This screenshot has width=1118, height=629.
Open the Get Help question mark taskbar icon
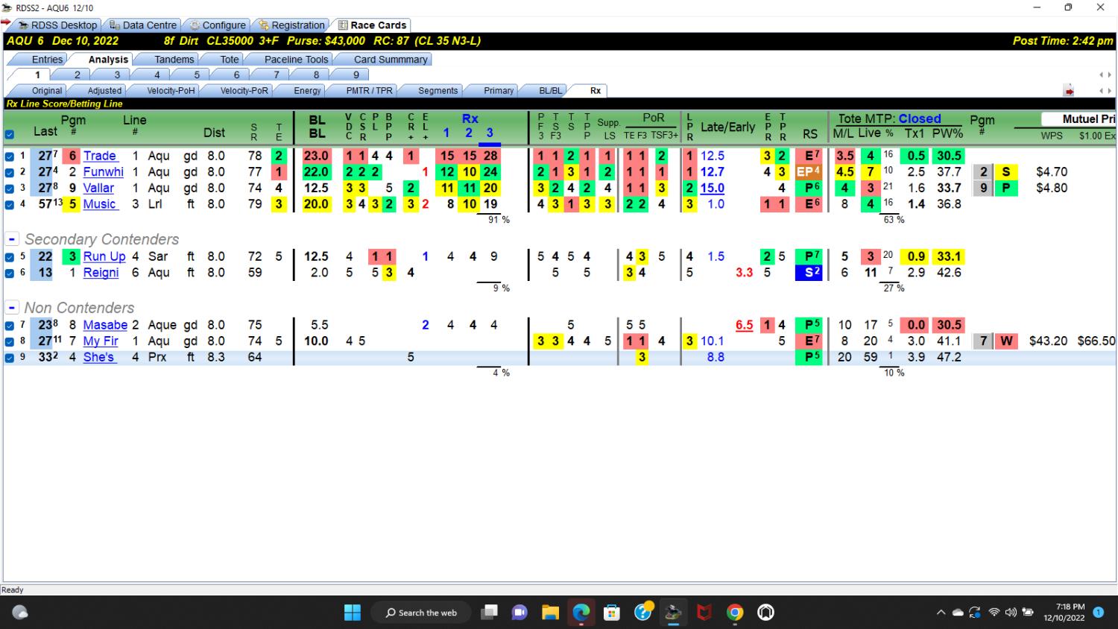[x=643, y=612]
